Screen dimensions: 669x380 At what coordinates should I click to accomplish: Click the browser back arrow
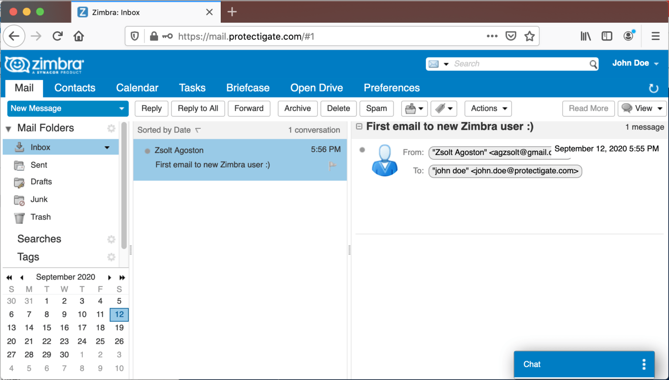coord(14,36)
